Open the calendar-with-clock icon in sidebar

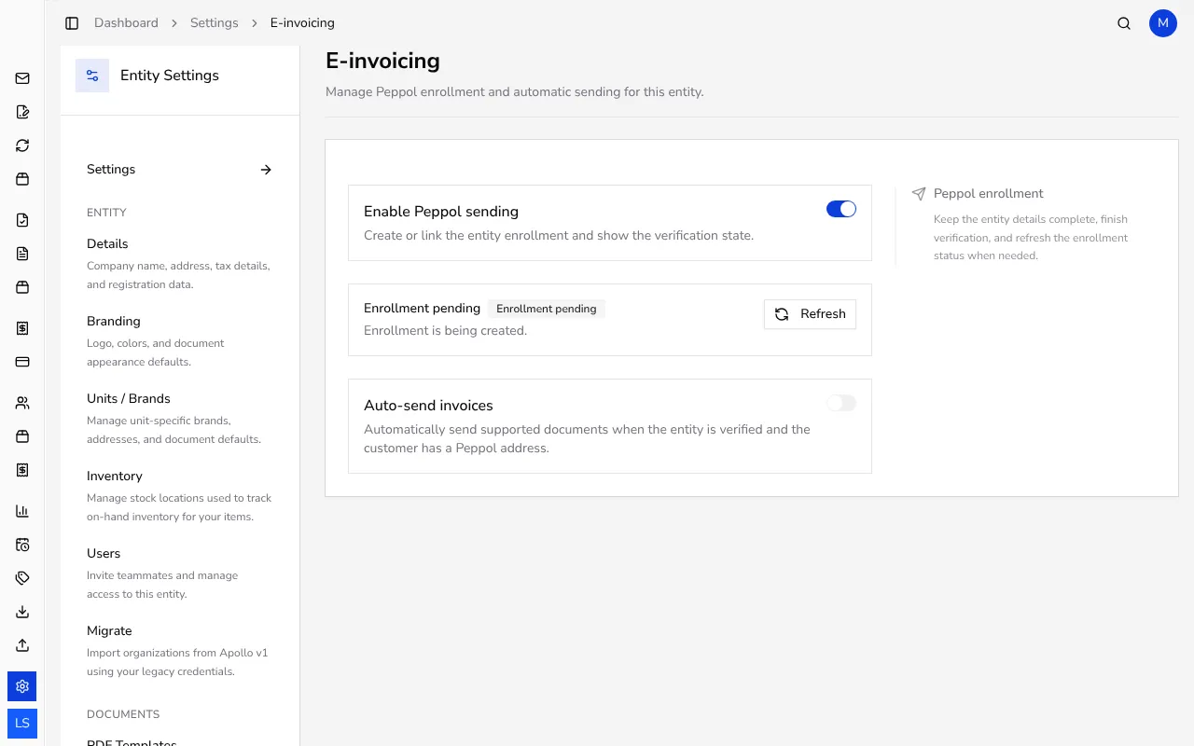pos(22,545)
